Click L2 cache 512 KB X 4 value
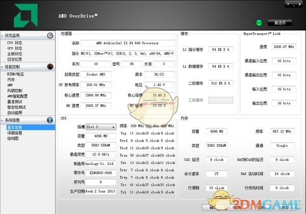The image size is (306, 214). click(220, 84)
